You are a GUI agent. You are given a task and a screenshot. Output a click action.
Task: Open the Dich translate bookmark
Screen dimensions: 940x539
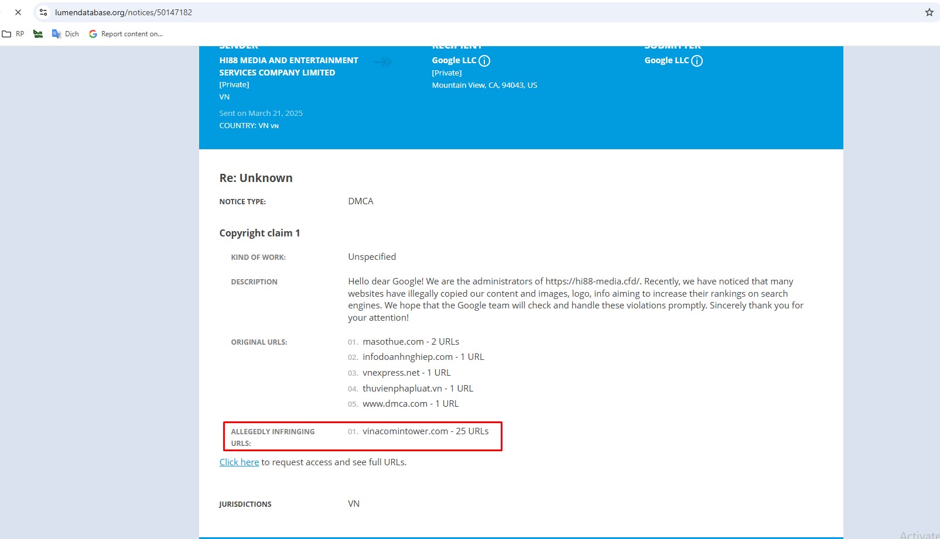66,34
